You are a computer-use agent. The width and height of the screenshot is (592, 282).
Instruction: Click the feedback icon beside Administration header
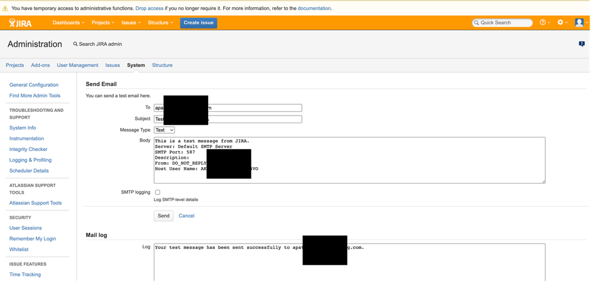tap(582, 44)
